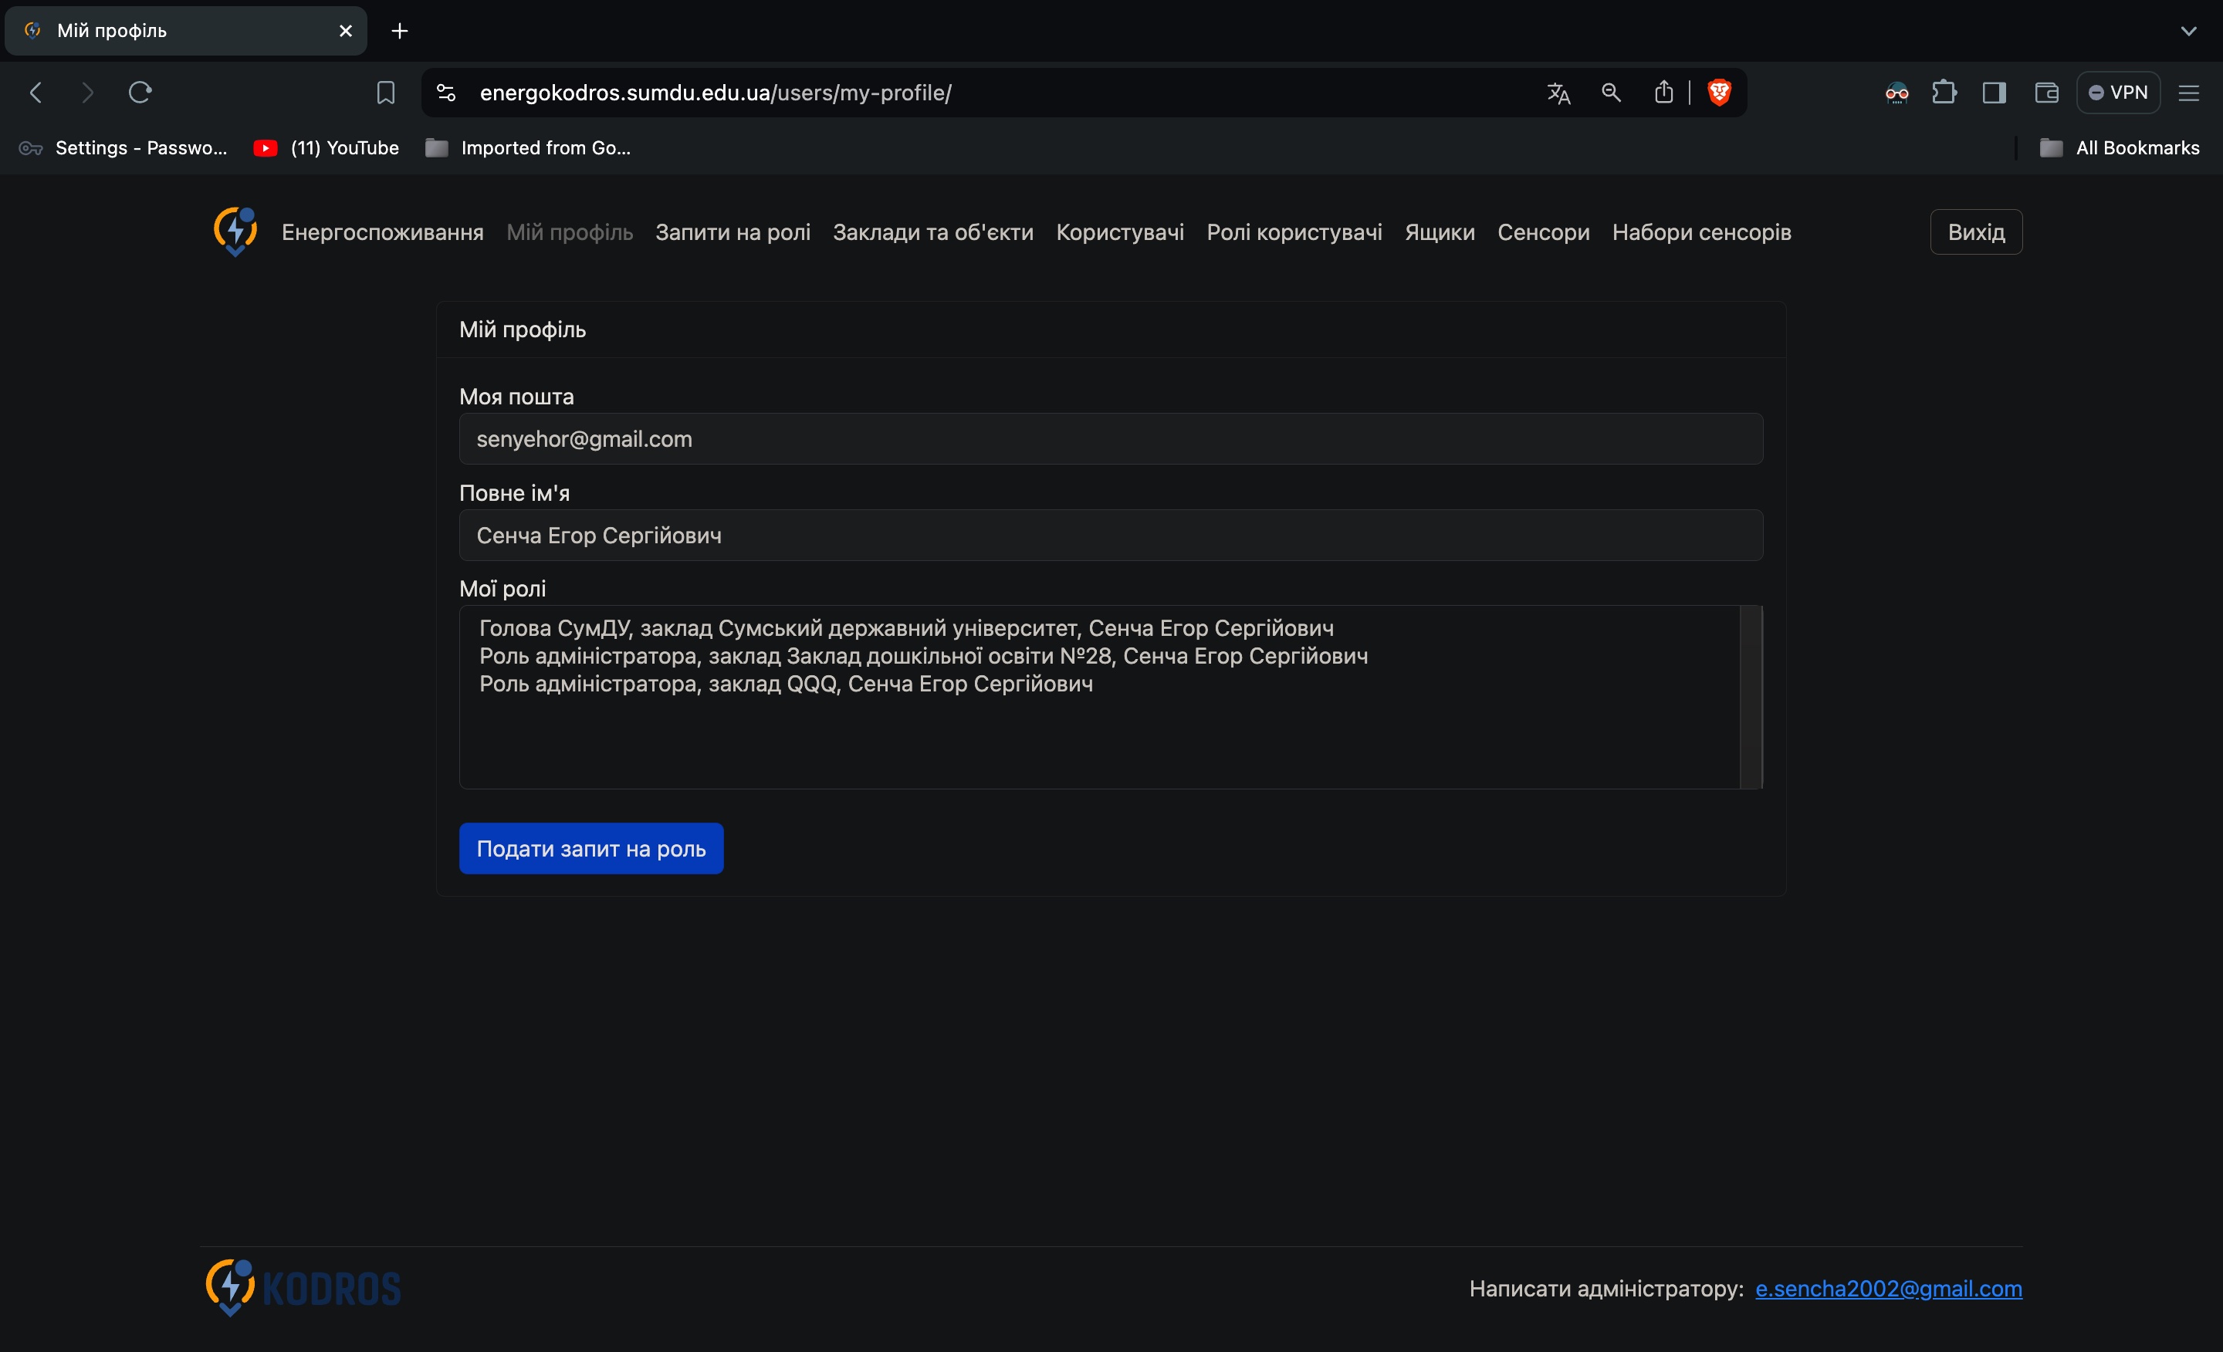The width and height of the screenshot is (2223, 1352).
Task: Click the roles textarea scrollbar
Action: coord(1751,695)
